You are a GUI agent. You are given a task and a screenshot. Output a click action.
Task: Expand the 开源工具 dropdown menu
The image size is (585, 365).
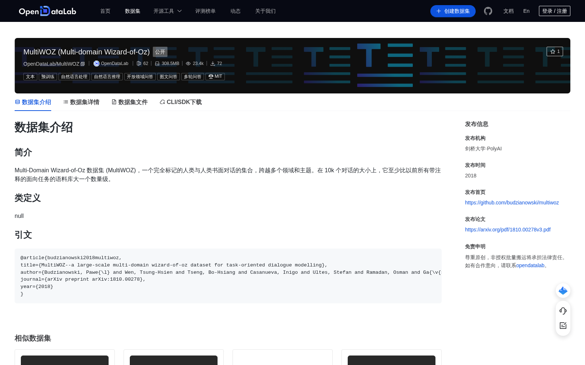[168, 11]
